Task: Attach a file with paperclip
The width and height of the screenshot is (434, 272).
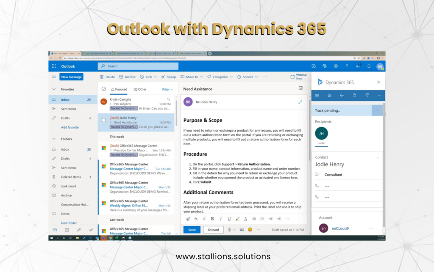Action: 229,229
